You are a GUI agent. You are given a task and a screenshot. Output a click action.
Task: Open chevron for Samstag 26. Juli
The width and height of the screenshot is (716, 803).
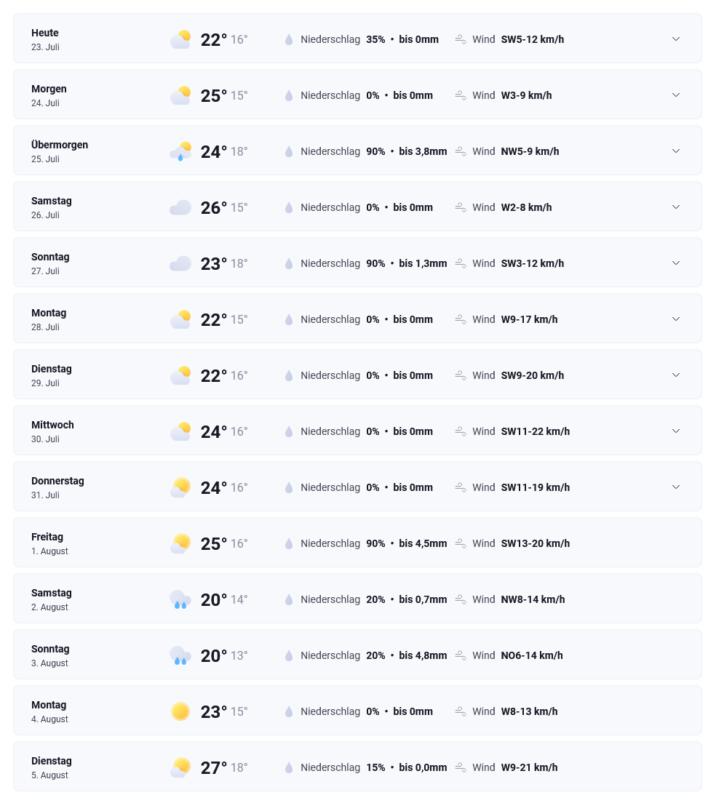coord(675,207)
